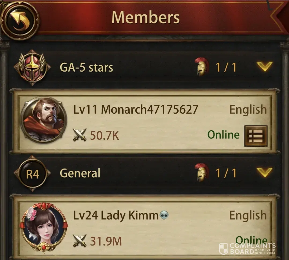Image resolution: width=289 pixels, height=260 pixels.
Task: Click crossed swords power icon next to 31.9M
Action: (x=79, y=241)
